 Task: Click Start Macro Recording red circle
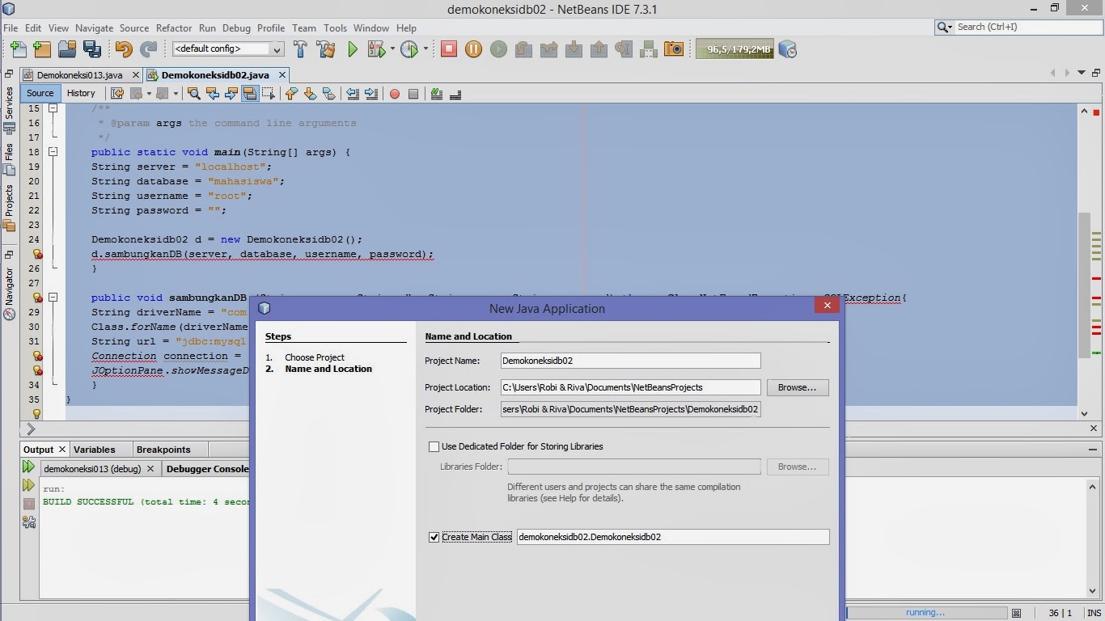pyautogui.click(x=395, y=94)
